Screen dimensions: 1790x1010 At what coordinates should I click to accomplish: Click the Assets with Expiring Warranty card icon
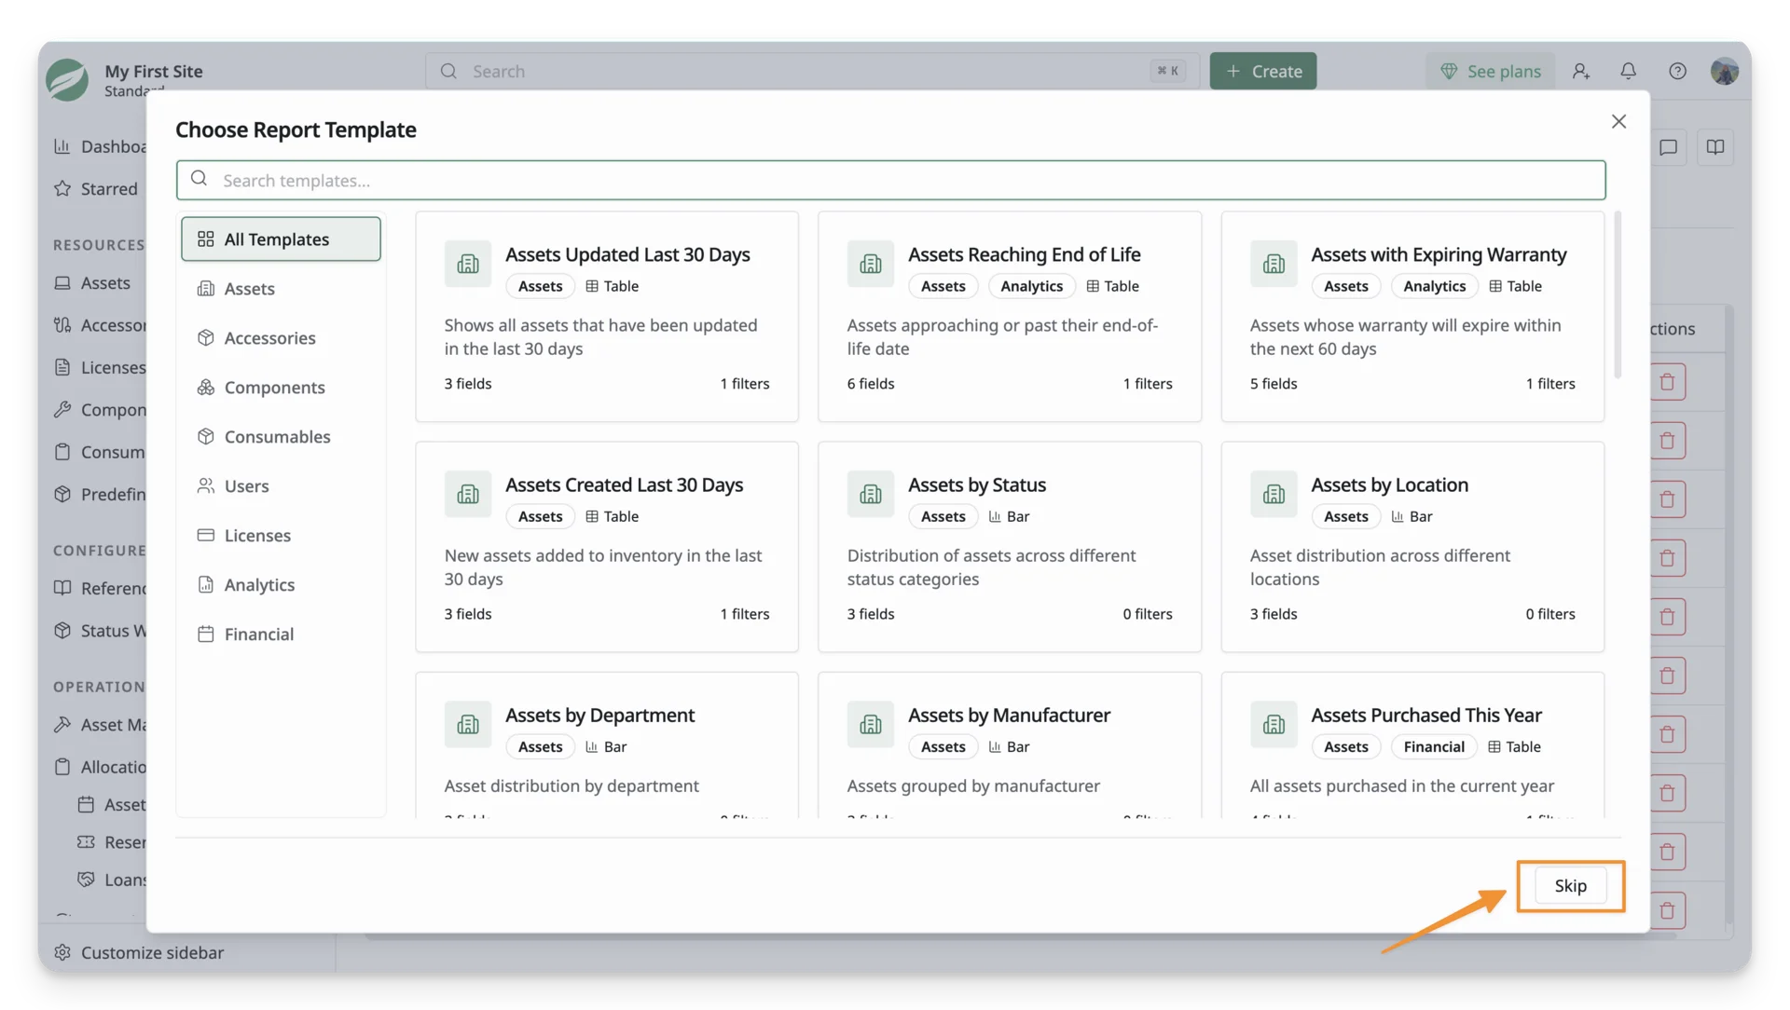click(x=1274, y=264)
